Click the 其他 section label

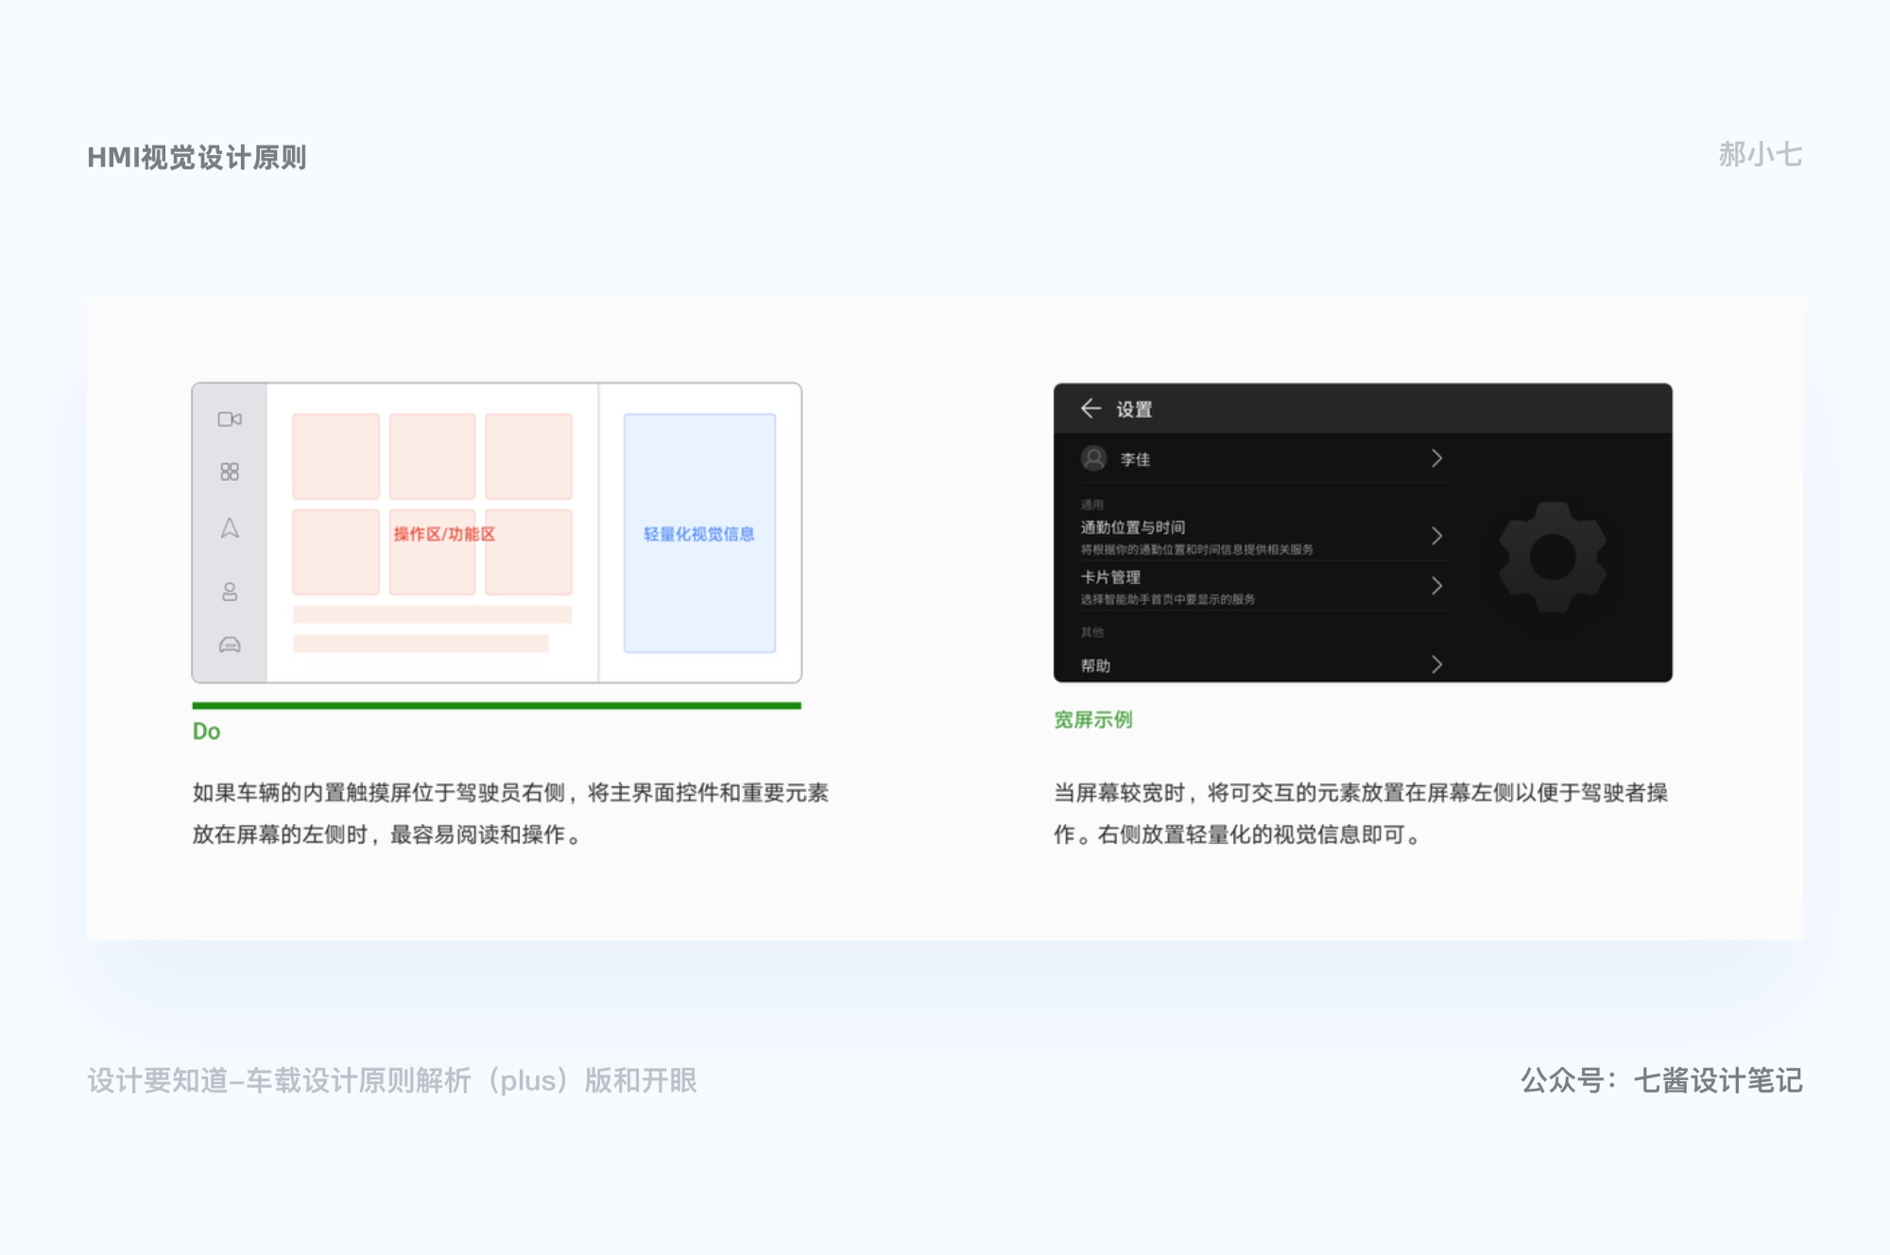pyautogui.click(x=1091, y=632)
